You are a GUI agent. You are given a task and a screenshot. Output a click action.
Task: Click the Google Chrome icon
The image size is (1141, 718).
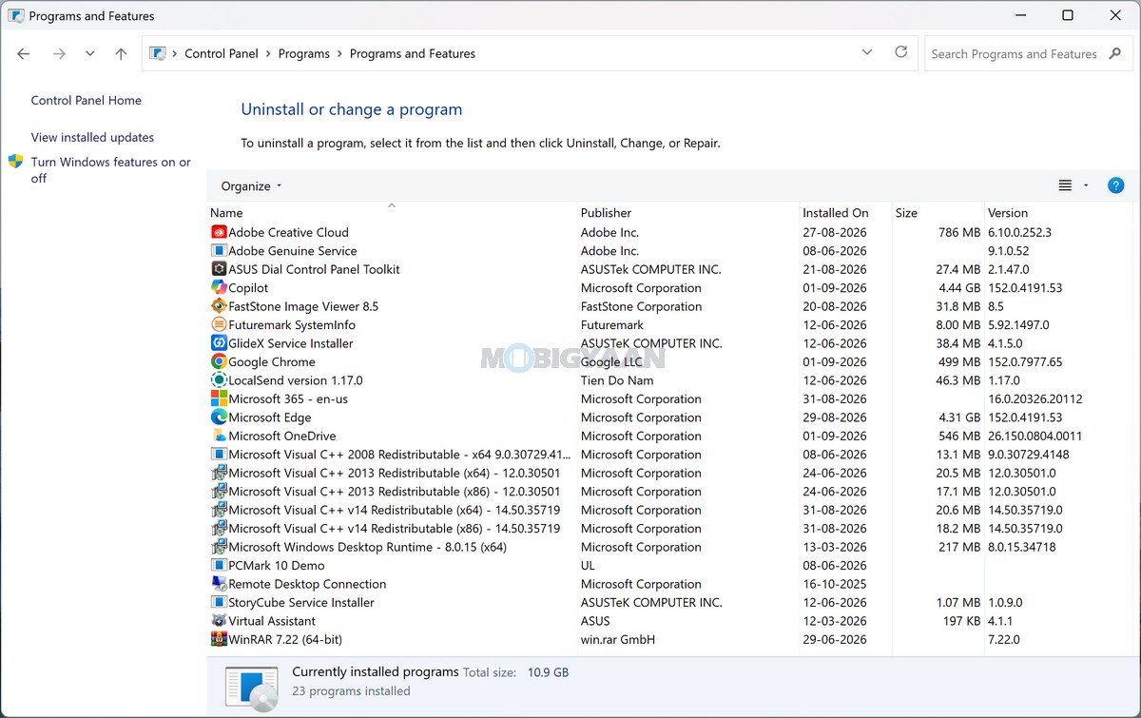click(219, 362)
